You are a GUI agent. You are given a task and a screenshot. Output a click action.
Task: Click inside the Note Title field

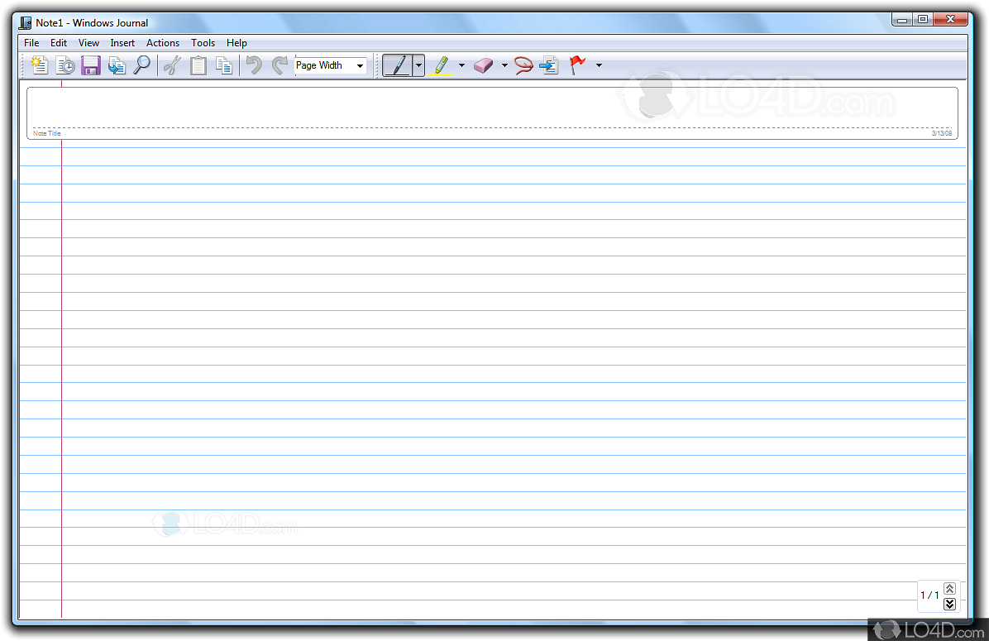pyautogui.click(x=492, y=112)
